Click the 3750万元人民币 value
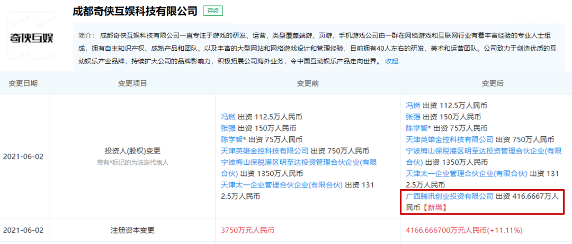This screenshot has width=572, height=244. click(248, 230)
